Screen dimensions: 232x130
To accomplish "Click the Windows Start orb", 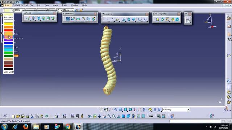I will point(4,127).
